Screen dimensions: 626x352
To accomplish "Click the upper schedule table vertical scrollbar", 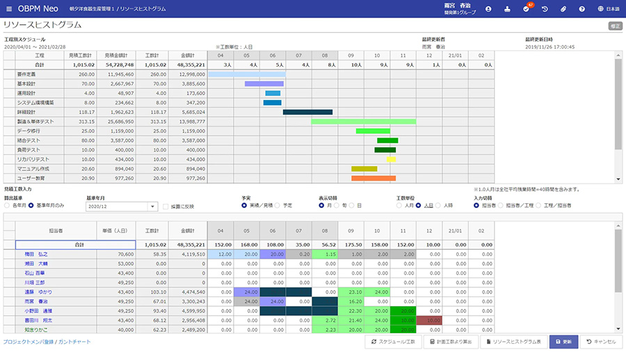I will coord(618,104).
